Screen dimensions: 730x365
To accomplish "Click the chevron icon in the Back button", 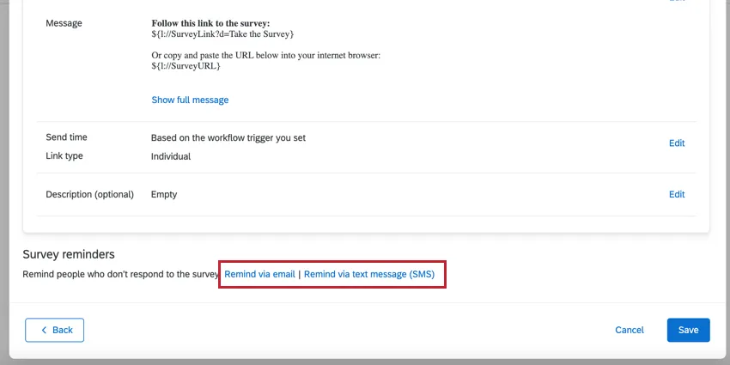I will pos(44,330).
